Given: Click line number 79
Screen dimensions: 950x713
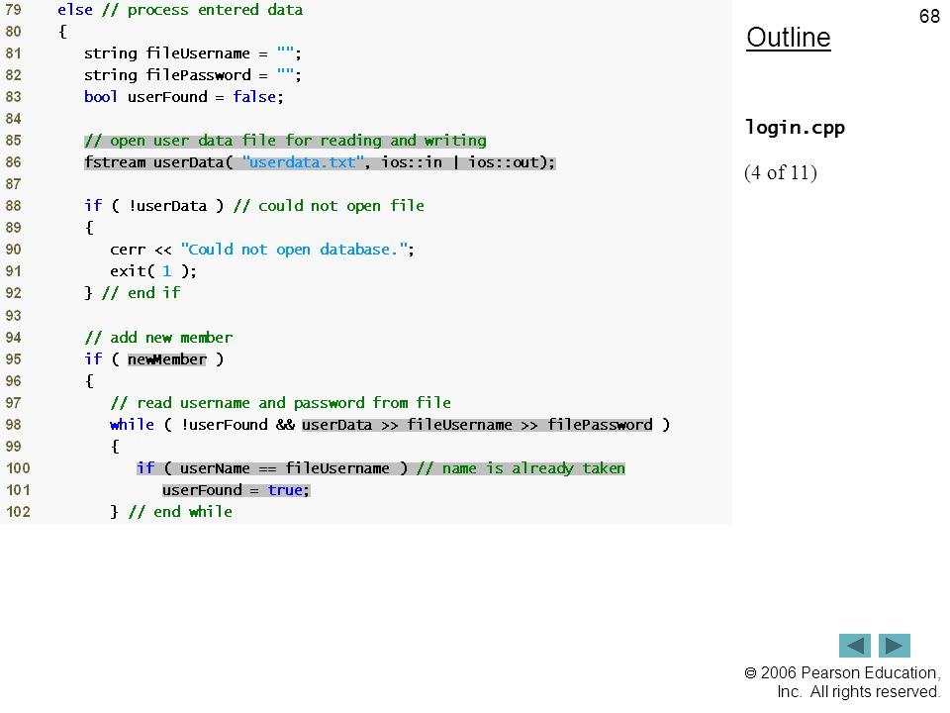Looking at the screenshot, I should [13, 10].
